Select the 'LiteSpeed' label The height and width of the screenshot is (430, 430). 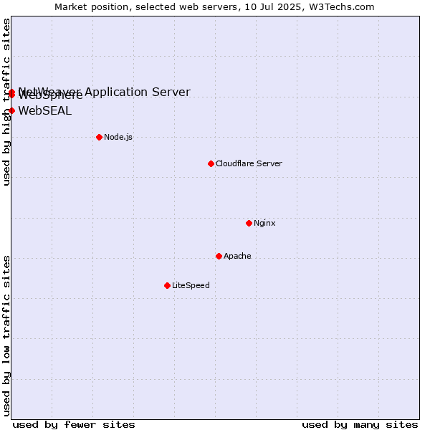coord(191,285)
